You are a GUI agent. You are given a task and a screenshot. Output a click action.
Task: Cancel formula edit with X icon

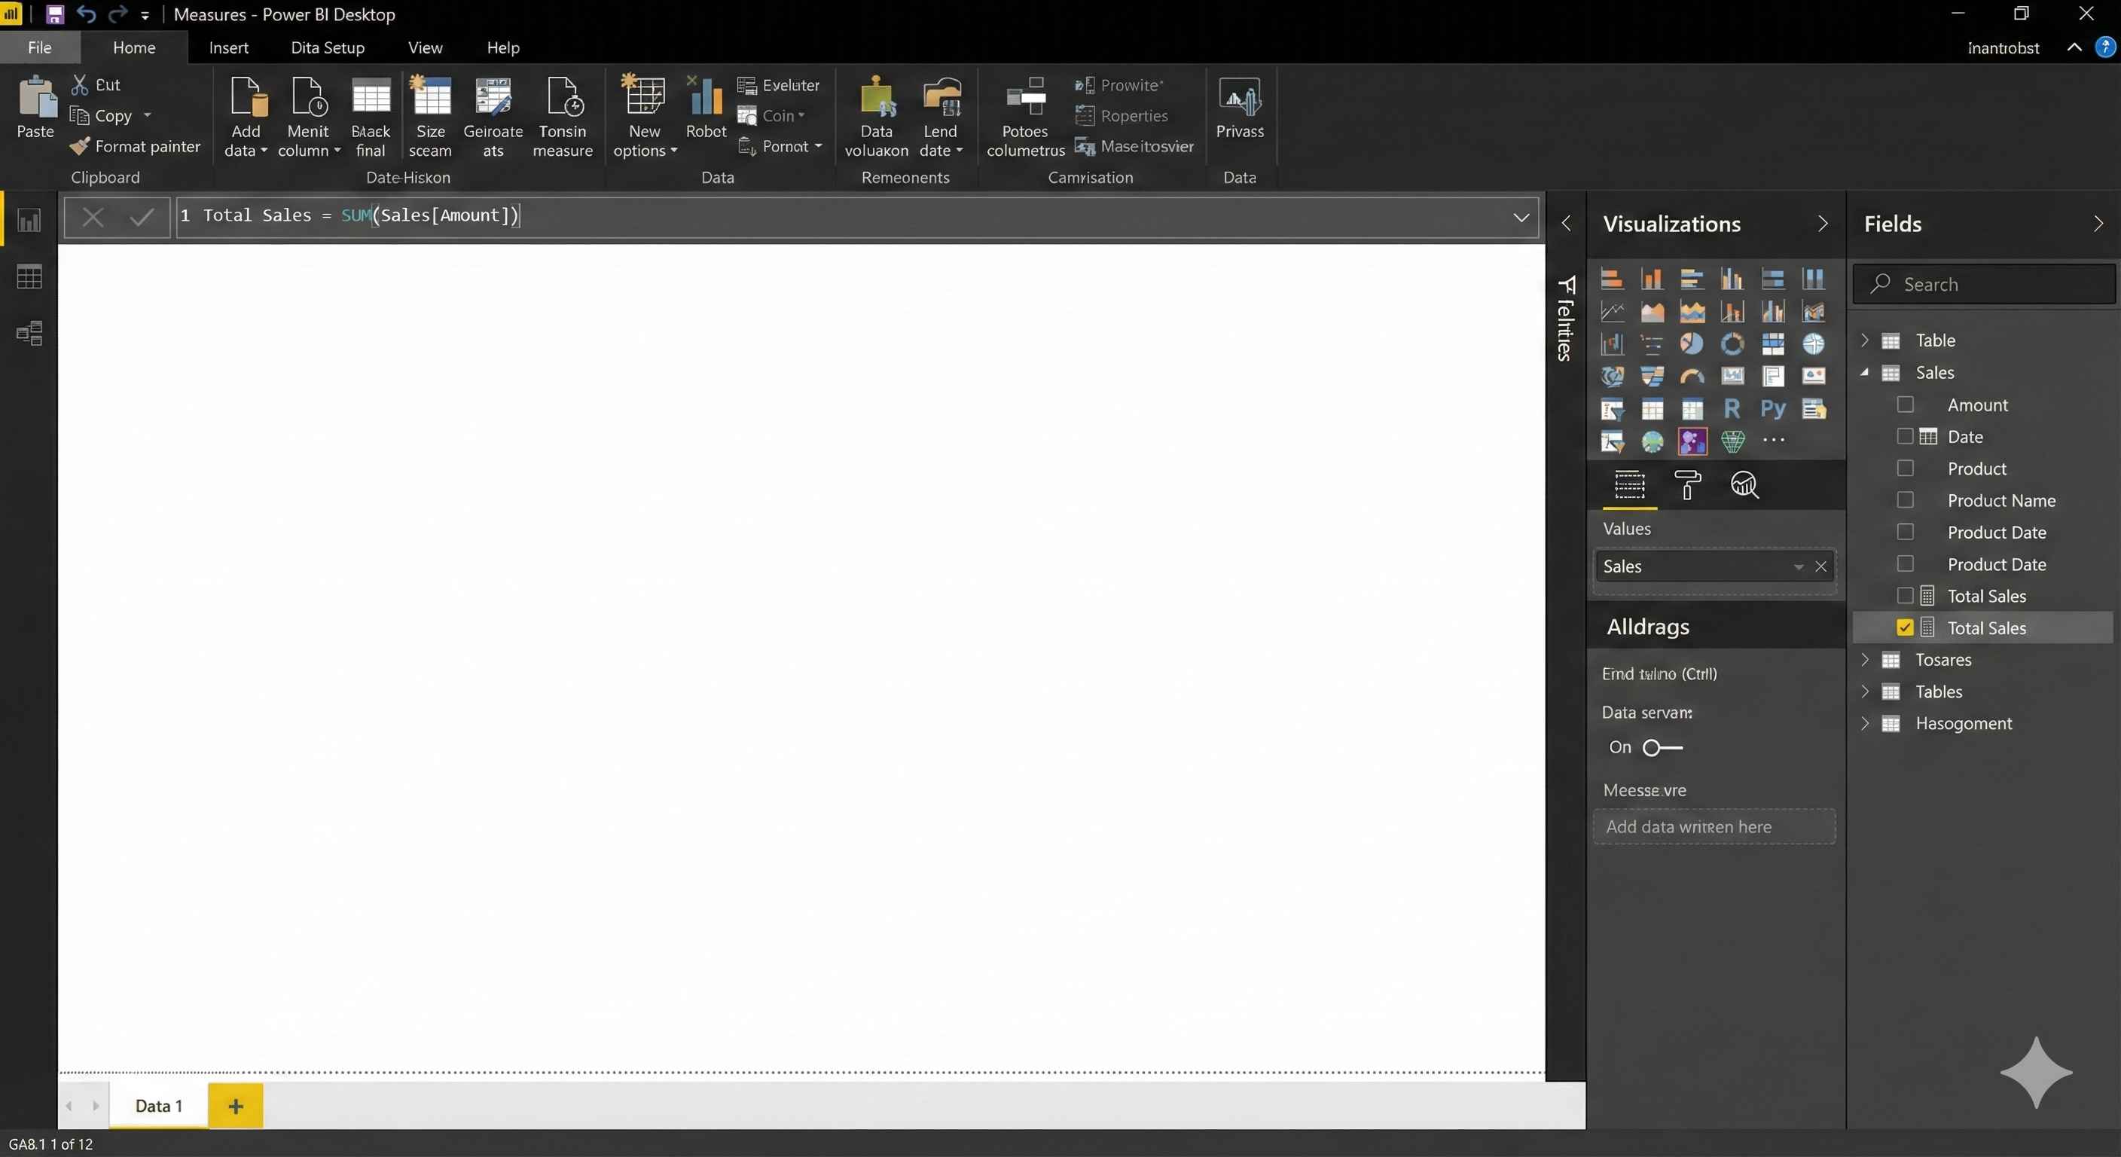click(x=93, y=218)
